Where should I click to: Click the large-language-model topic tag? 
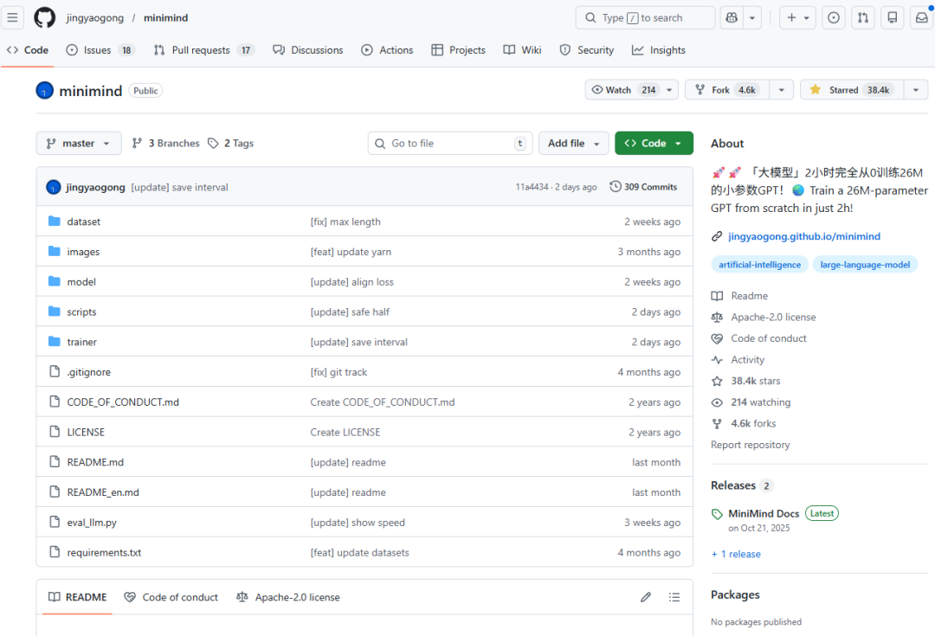pos(865,265)
